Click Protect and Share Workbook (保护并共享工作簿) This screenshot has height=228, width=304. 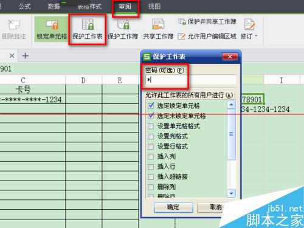pos(207,21)
